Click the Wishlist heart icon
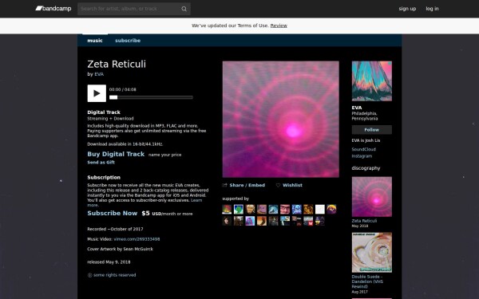The width and height of the screenshot is (479, 299). pos(278,185)
